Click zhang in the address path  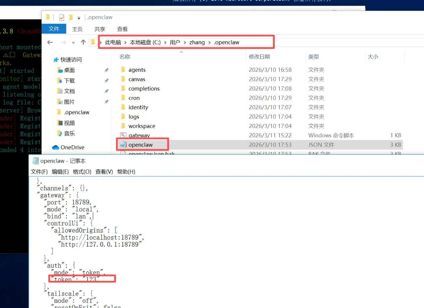pos(197,42)
